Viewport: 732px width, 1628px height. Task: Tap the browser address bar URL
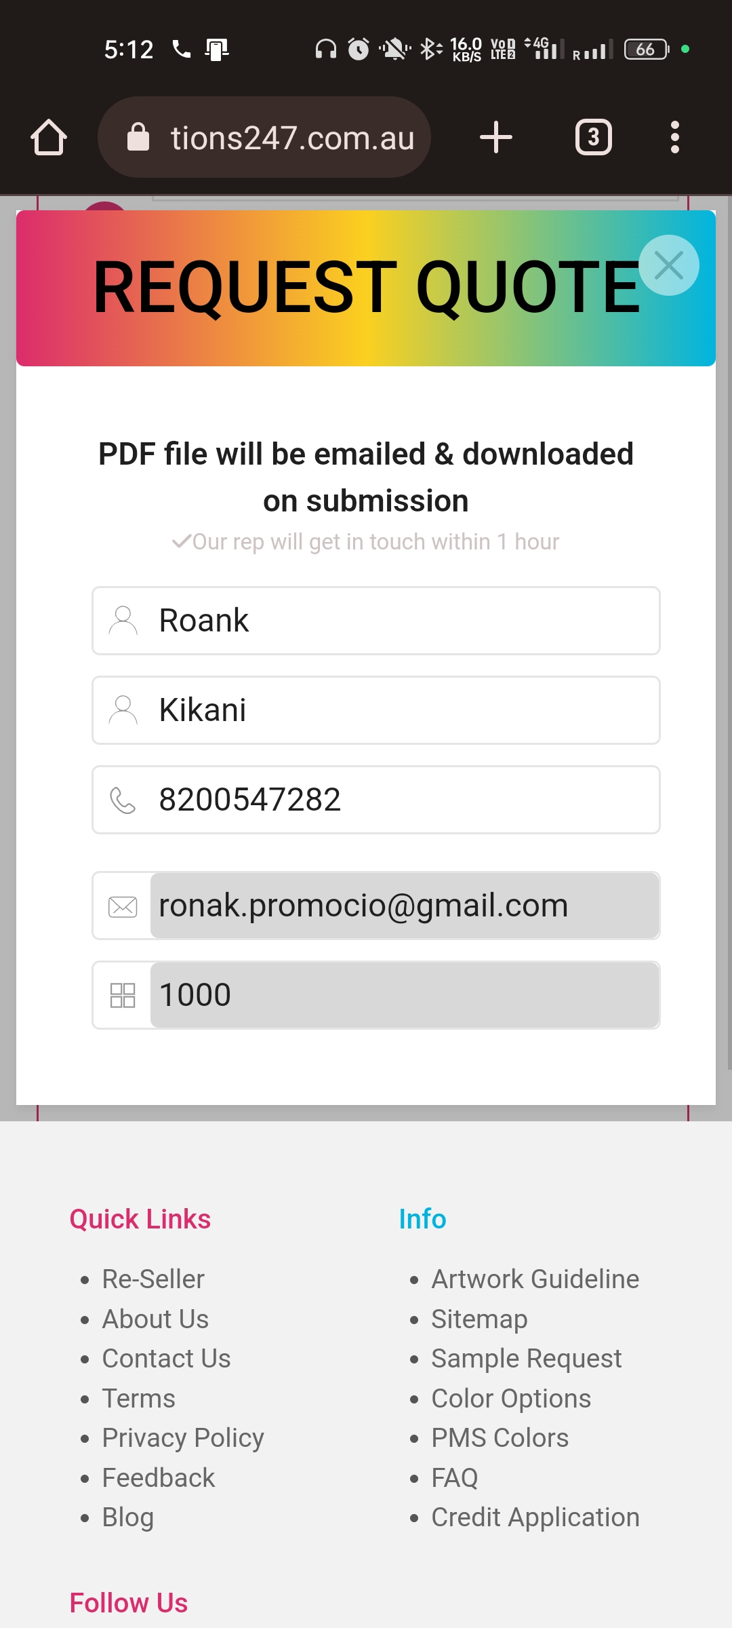click(292, 138)
